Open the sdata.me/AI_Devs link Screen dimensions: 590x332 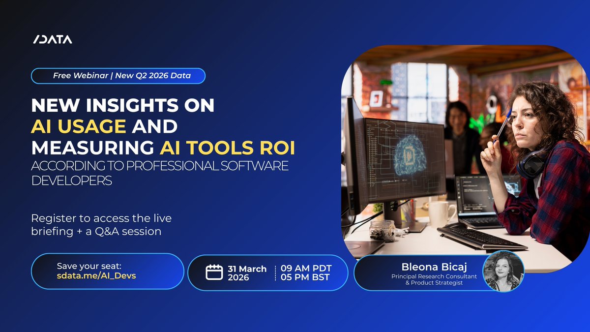[x=96, y=275]
